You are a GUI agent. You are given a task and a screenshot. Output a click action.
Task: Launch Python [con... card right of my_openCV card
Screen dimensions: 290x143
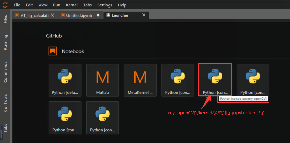tap(253, 80)
